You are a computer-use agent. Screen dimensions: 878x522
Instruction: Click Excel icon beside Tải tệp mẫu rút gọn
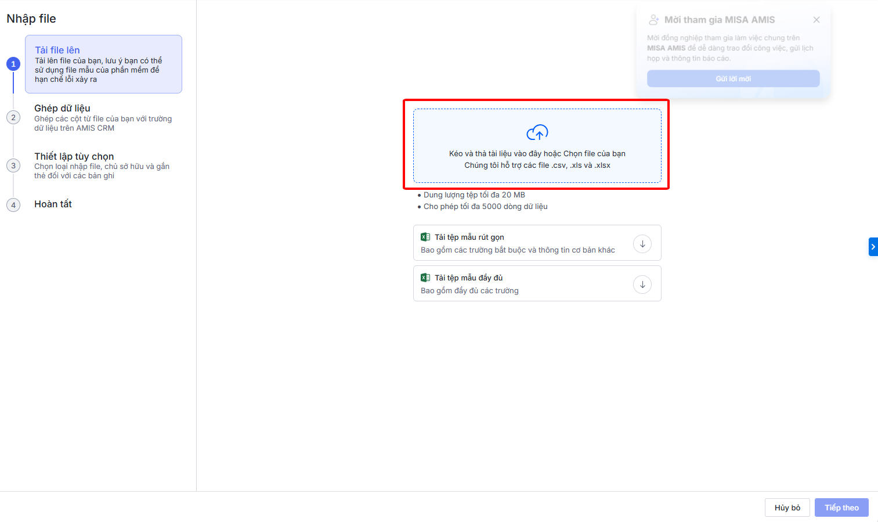[x=425, y=237]
